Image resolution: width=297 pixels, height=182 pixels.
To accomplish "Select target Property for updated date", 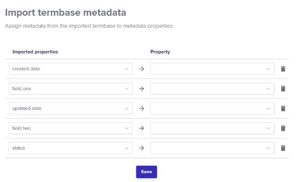I will 212,108.
